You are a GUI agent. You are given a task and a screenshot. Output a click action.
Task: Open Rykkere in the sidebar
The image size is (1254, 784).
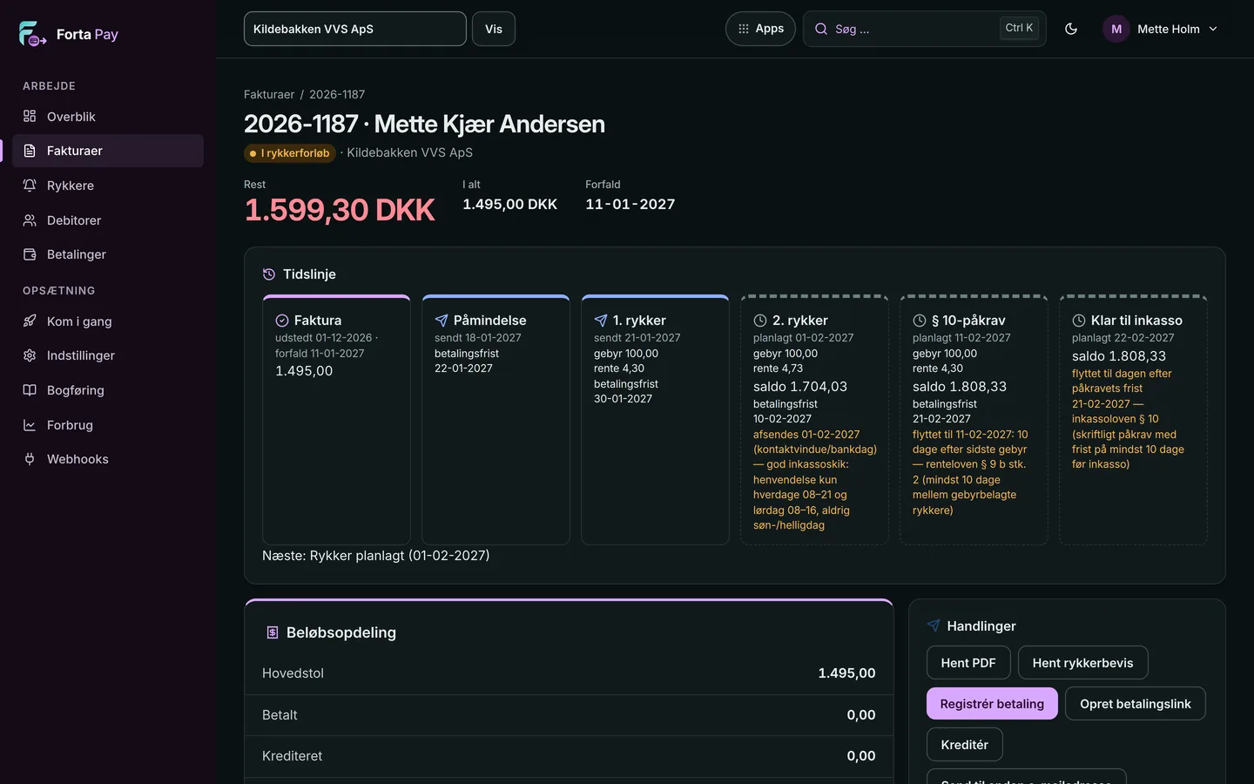coord(108,186)
